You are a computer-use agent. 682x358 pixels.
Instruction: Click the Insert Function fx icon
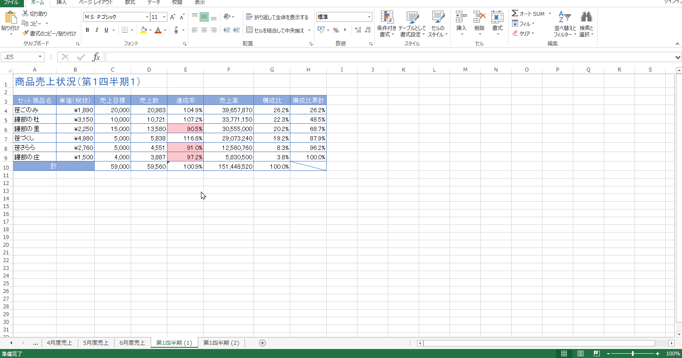coord(96,57)
